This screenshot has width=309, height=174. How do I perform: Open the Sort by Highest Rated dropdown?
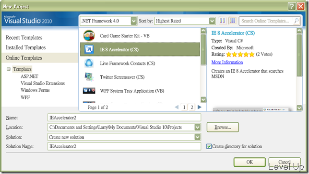[x=212, y=21]
